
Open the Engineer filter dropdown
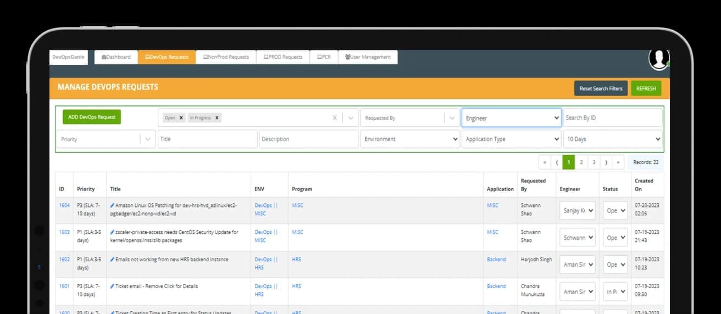511,118
